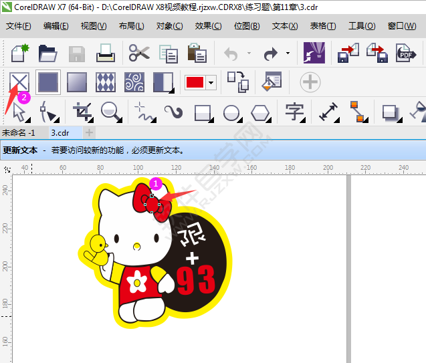Select the No fill button
The height and width of the screenshot is (363, 426).
pyautogui.click(x=19, y=82)
